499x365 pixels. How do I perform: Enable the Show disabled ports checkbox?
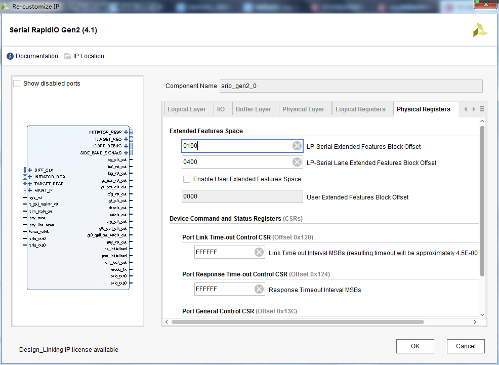point(17,83)
